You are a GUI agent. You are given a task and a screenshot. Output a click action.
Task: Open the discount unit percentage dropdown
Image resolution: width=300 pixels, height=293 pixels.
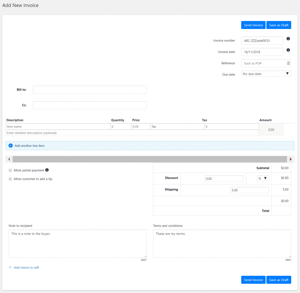[263, 178]
